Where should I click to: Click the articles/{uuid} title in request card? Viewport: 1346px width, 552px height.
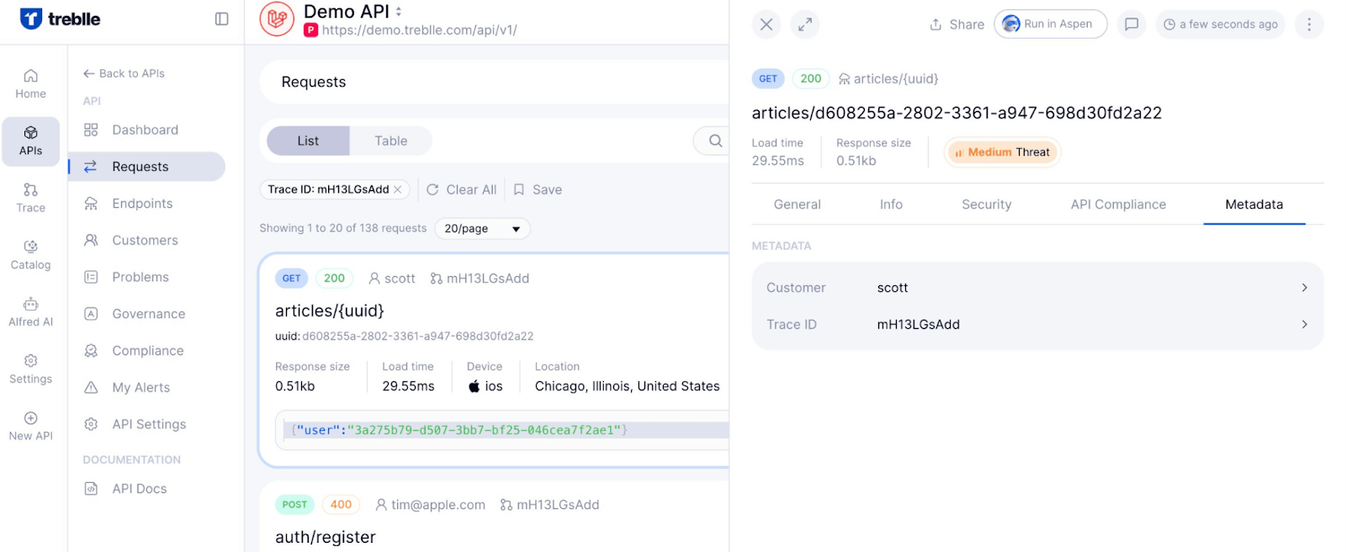(x=330, y=310)
